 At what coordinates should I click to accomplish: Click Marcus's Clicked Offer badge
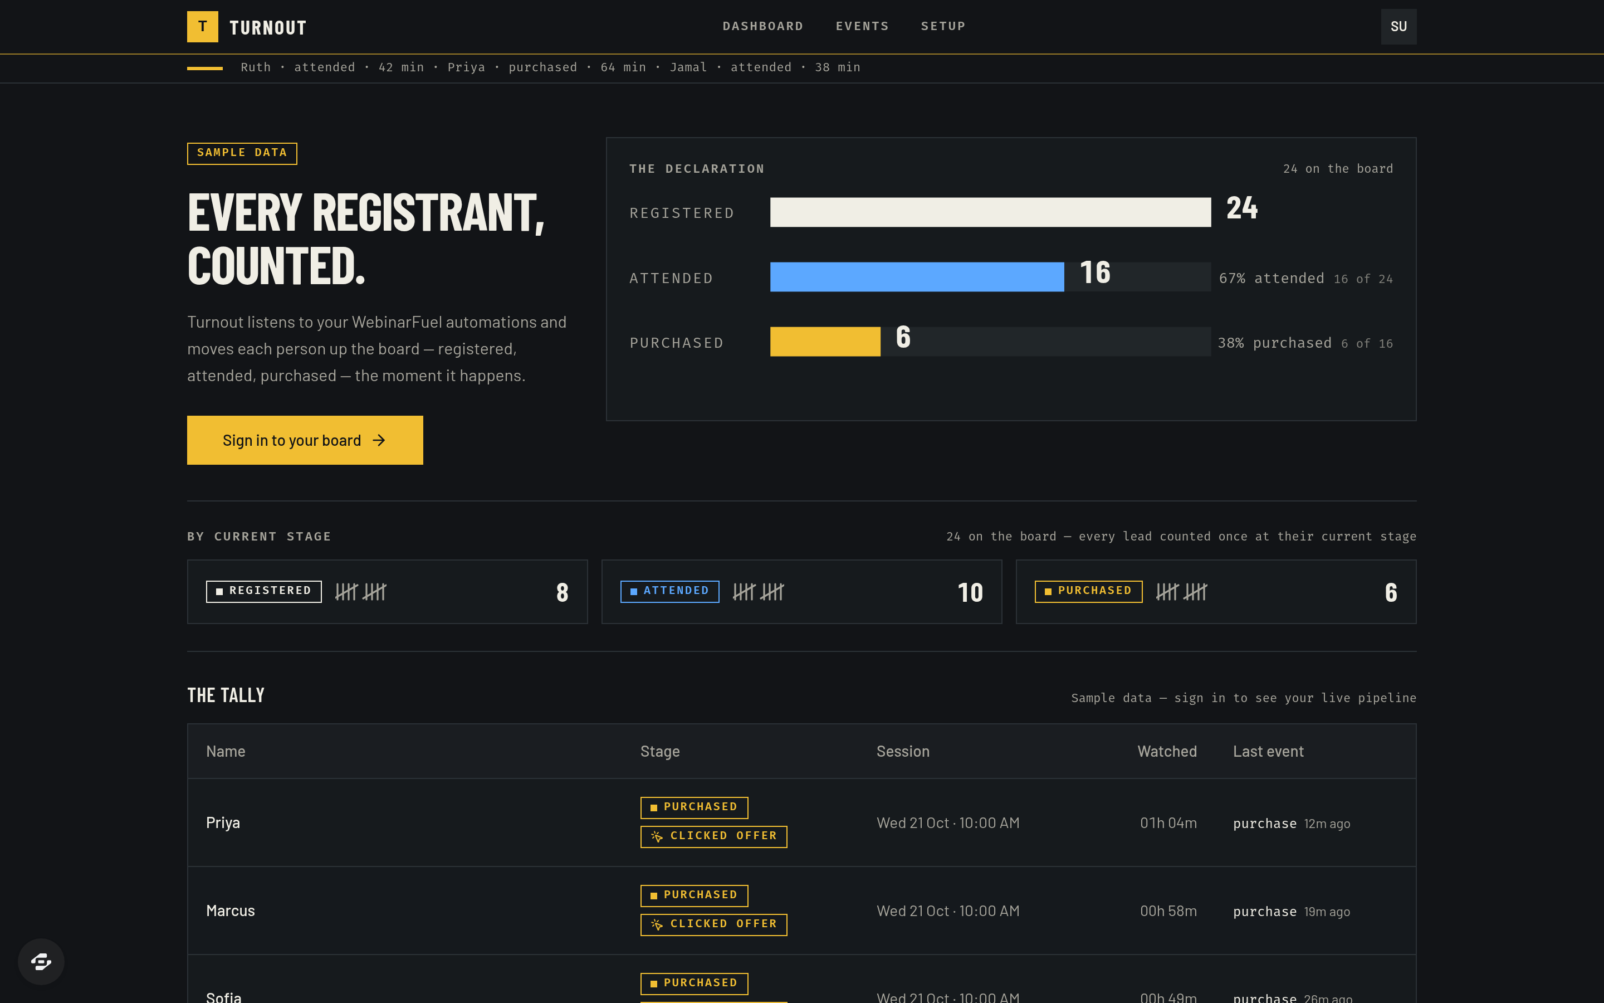point(714,925)
